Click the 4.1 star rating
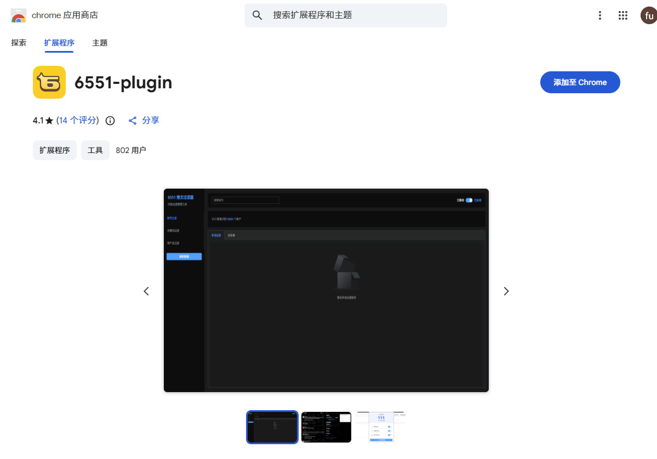This screenshot has height=459, width=657. click(43, 121)
